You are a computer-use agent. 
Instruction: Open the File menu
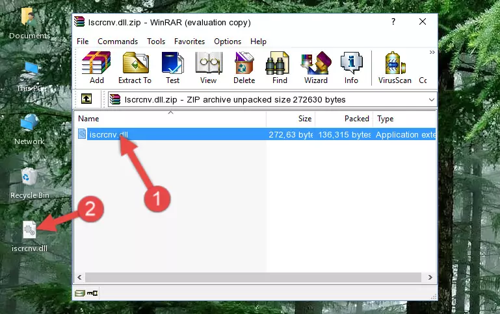click(x=83, y=42)
